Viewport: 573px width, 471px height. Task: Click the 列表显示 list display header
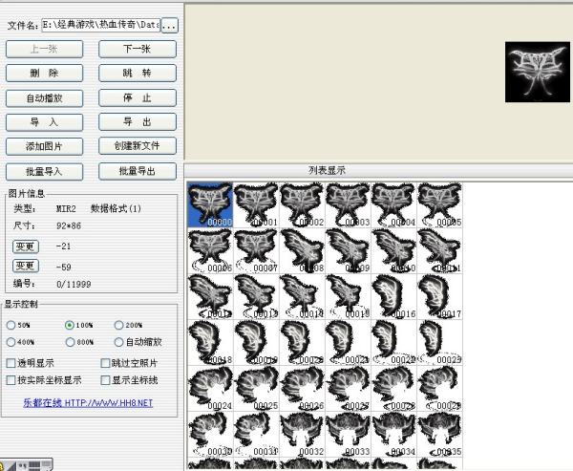pyautogui.click(x=327, y=170)
